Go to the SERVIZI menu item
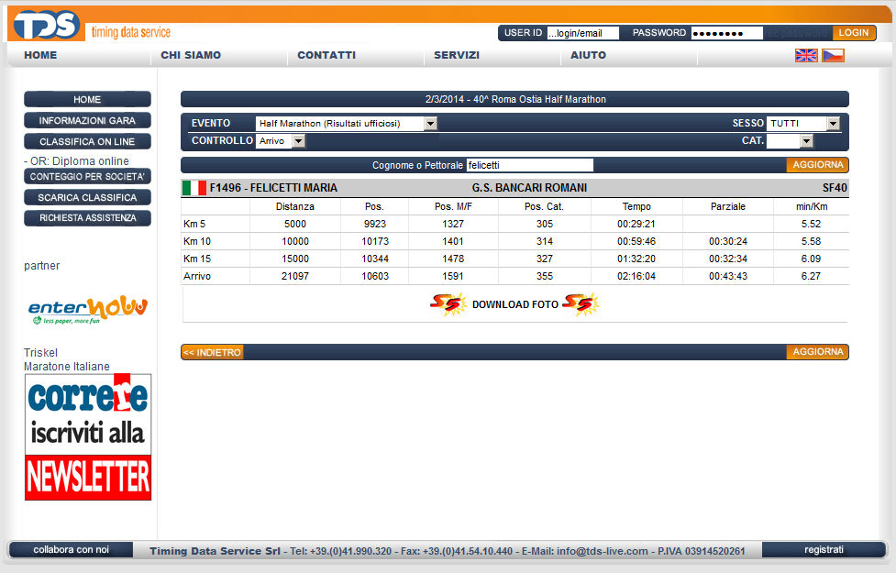Image resolution: width=896 pixels, height=573 pixels. pos(457,55)
